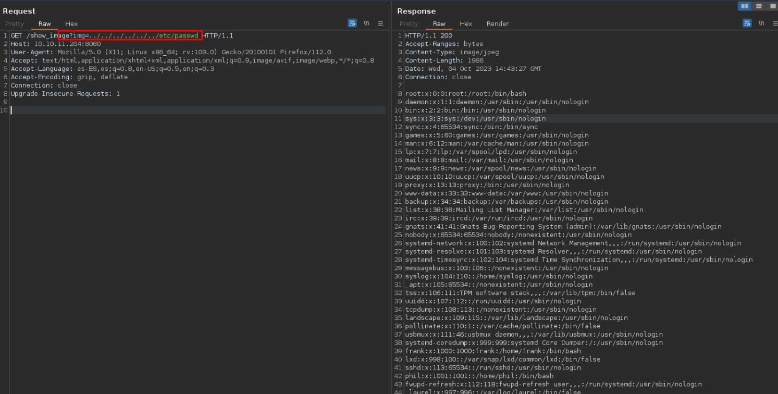Image resolution: width=778 pixels, height=394 pixels.
Task: Click the Host: 10.10.11.204:8080 header line
Action: (x=56, y=44)
